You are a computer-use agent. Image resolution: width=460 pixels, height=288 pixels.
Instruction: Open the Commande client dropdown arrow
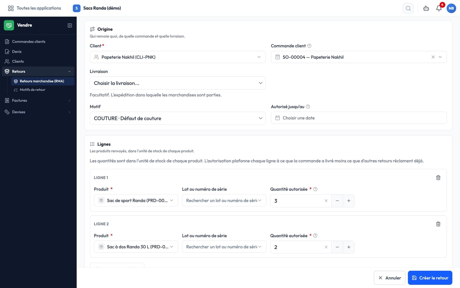440,57
